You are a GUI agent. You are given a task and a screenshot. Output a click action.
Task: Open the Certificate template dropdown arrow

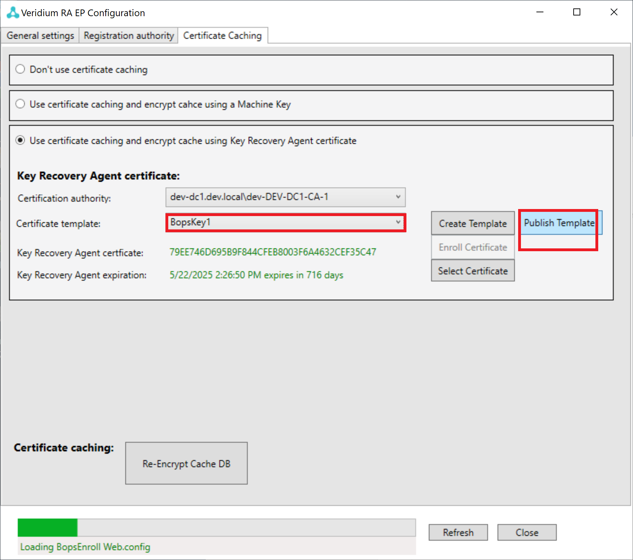[x=398, y=222]
